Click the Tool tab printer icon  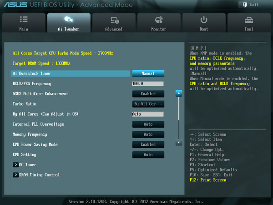[249, 20]
